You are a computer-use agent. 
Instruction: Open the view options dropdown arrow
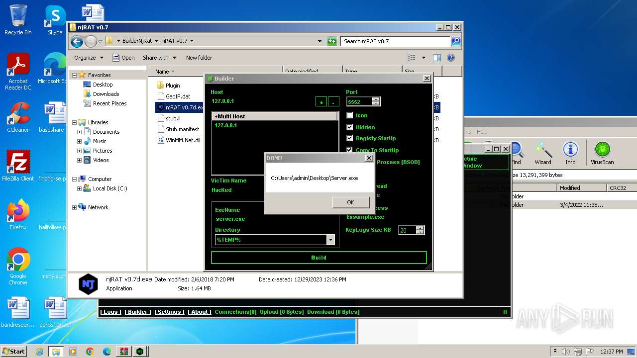point(424,58)
